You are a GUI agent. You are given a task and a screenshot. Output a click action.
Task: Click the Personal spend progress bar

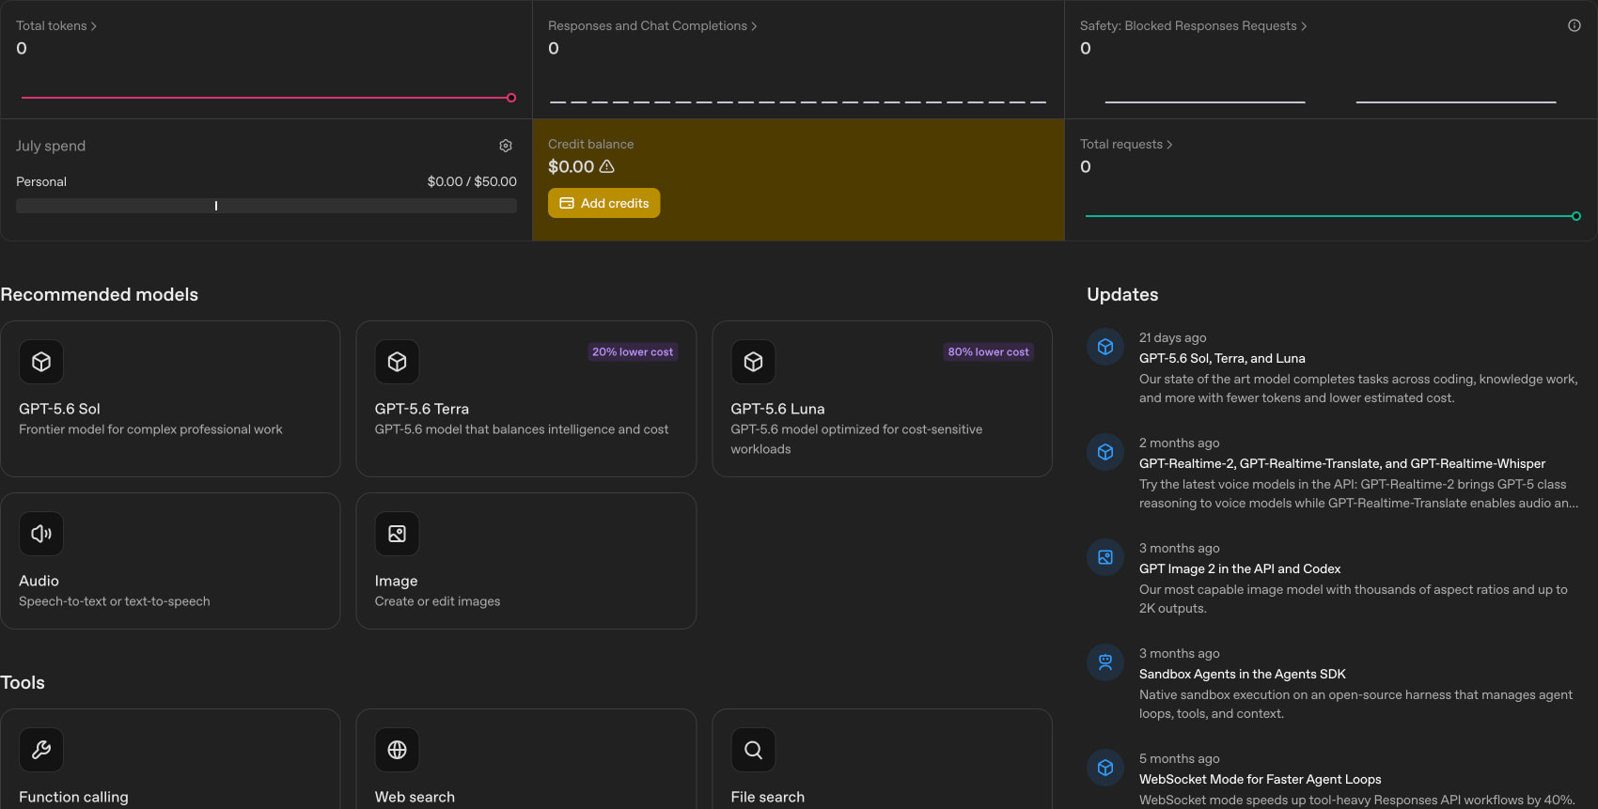[x=266, y=206]
